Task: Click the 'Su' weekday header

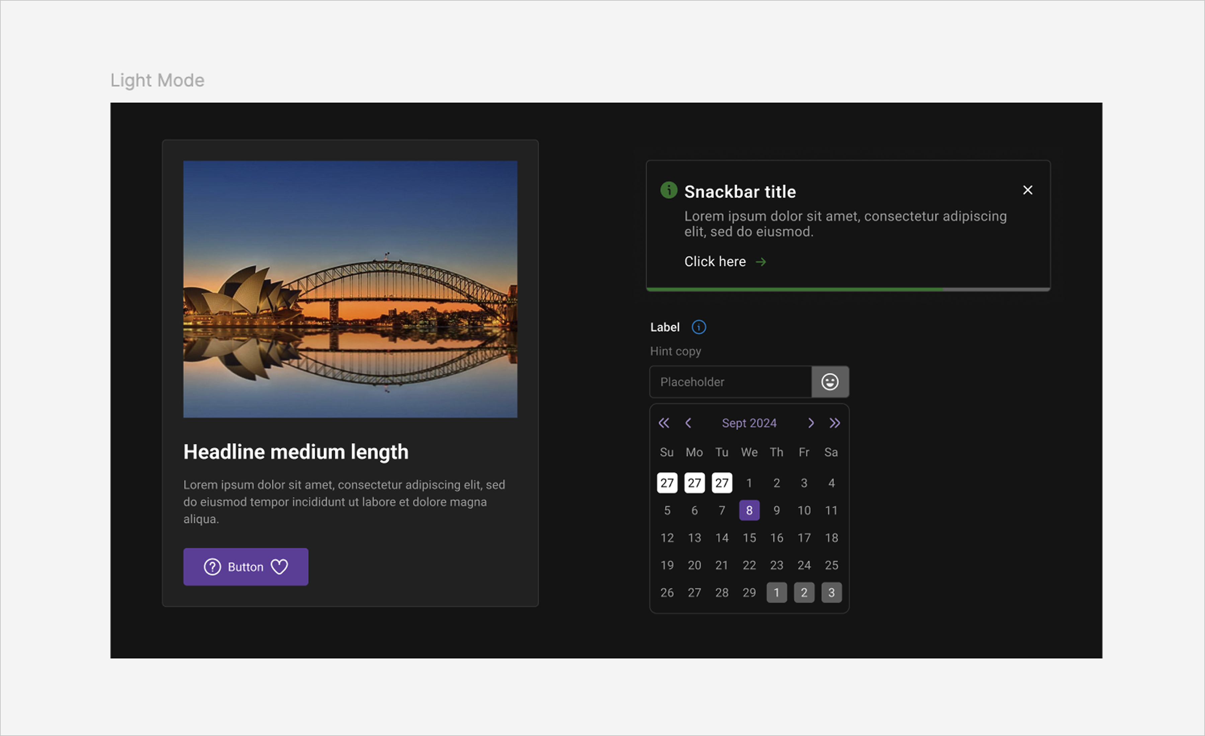Action: tap(666, 452)
